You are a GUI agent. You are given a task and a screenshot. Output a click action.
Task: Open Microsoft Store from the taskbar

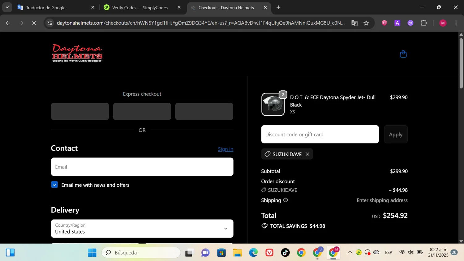tap(221, 253)
